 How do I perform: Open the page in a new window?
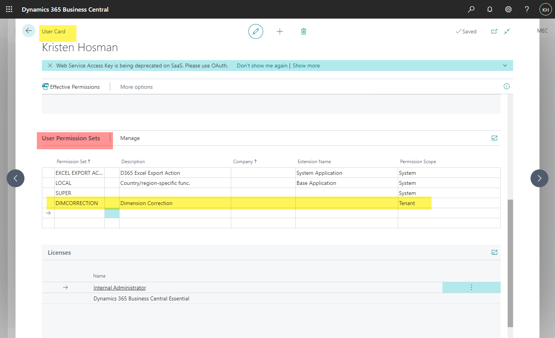click(494, 31)
